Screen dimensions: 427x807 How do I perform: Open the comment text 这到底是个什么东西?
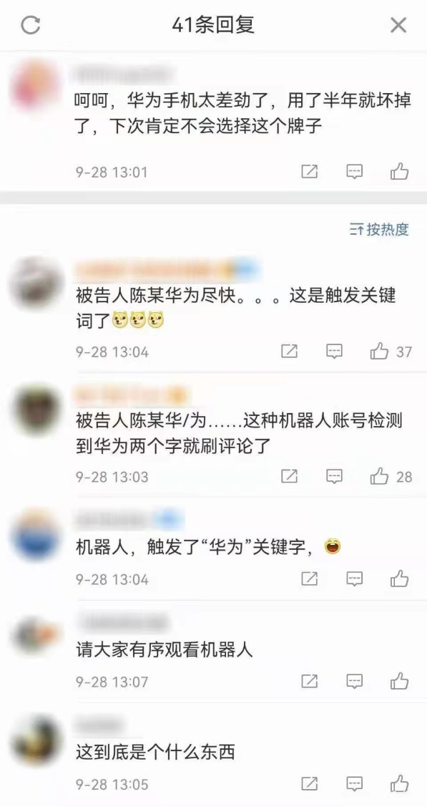click(x=155, y=753)
